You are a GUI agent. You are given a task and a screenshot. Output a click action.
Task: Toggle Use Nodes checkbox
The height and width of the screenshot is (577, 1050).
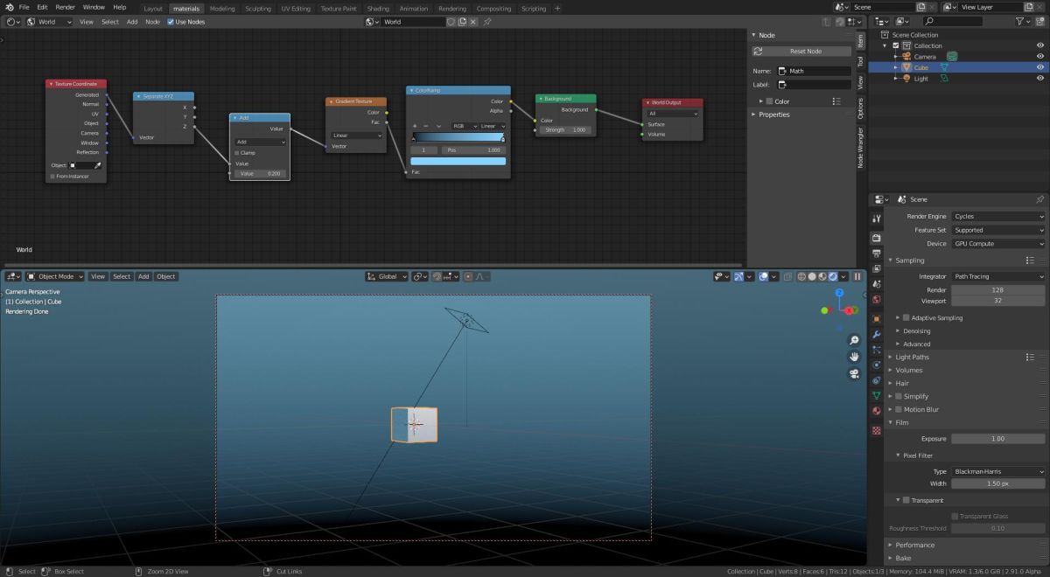click(x=171, y=22)
